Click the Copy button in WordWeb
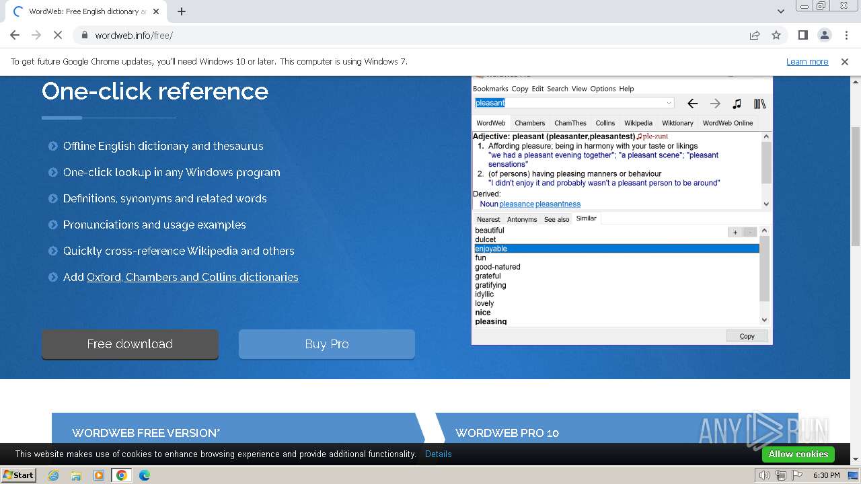 click(747, 336)
